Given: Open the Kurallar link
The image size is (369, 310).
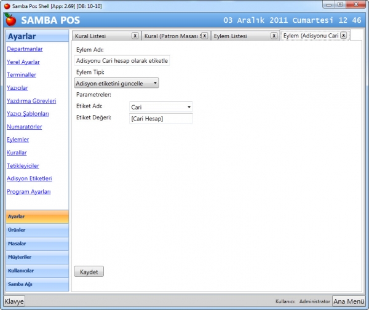Looking at the screenshot, I should [x=17, y=153].
